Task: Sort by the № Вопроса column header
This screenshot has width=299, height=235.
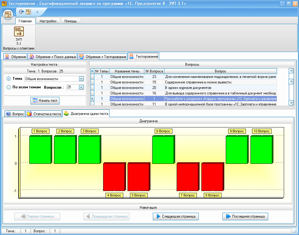Action: coord(154,71)
